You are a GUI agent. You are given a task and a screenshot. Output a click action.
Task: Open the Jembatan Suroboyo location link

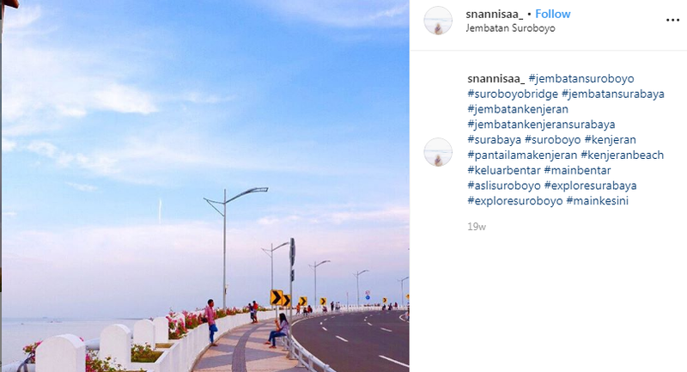pyautogui.click(x=510, y=28)
